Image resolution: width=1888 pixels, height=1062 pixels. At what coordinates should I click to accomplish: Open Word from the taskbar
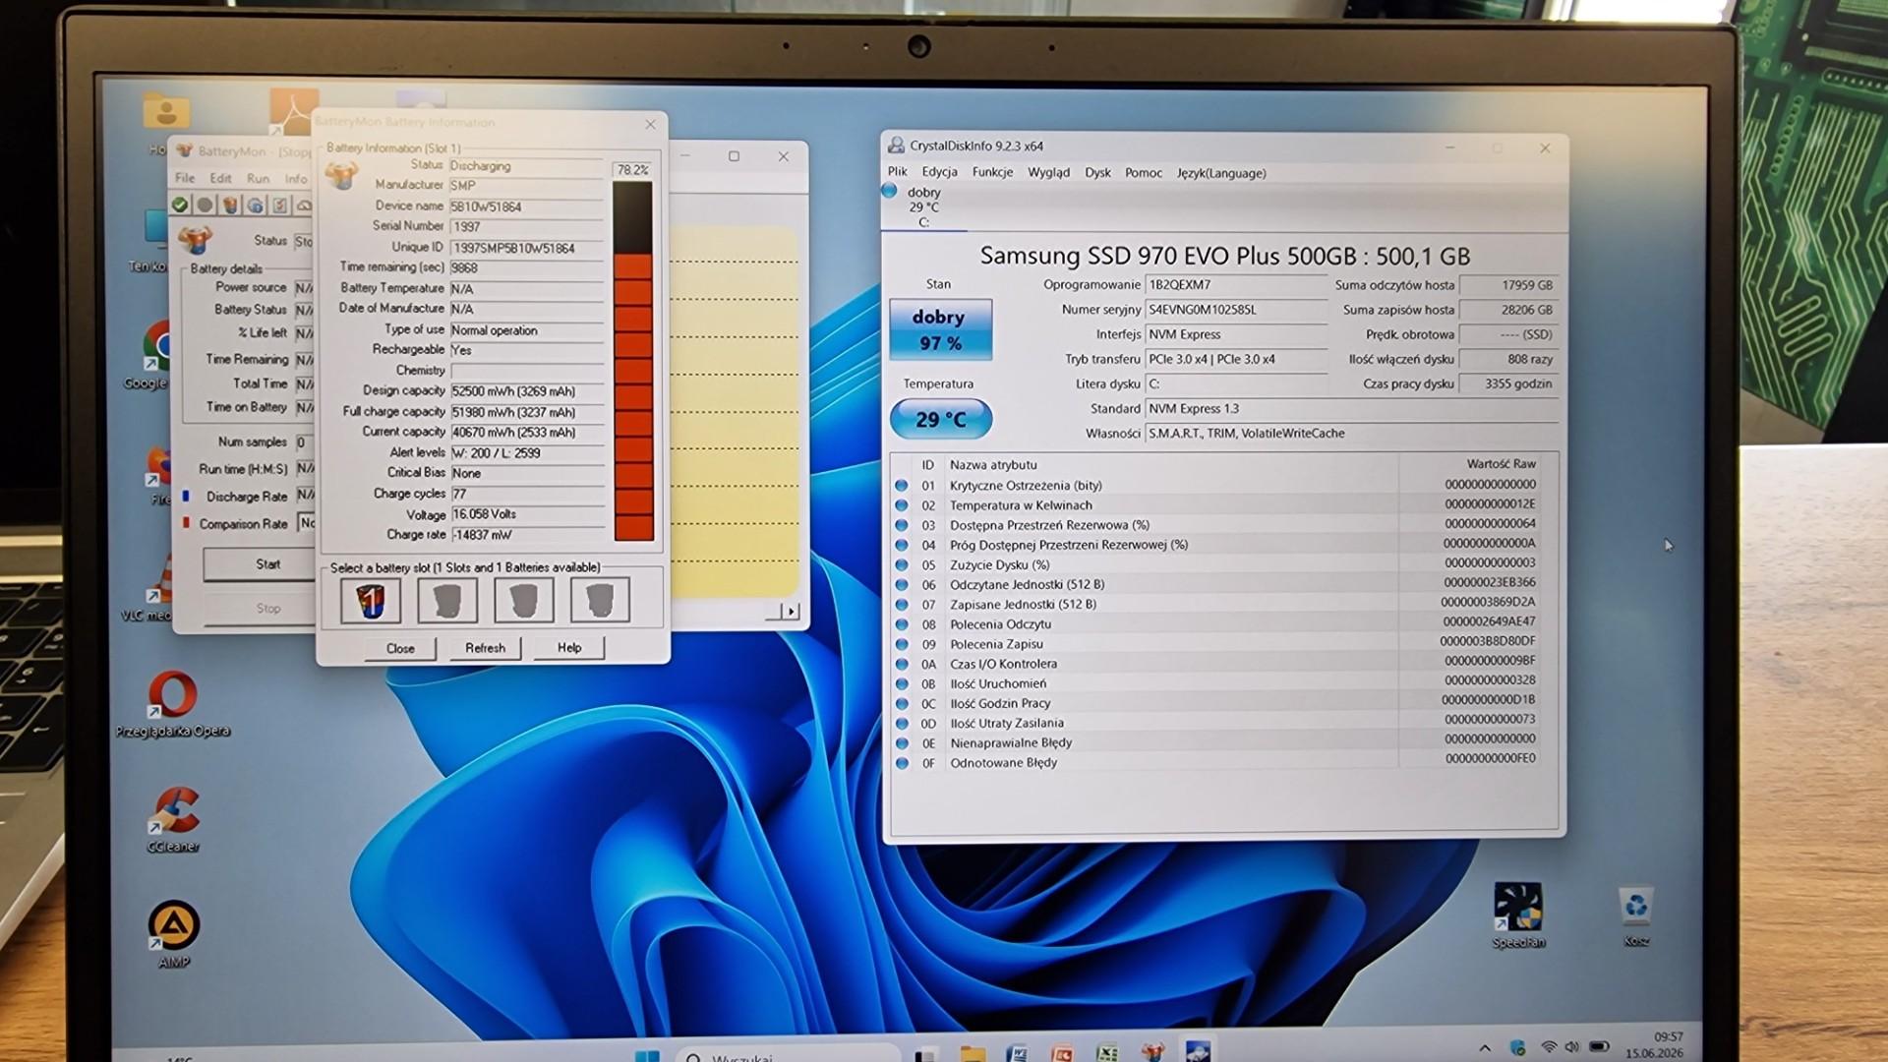(1017, 1054)
